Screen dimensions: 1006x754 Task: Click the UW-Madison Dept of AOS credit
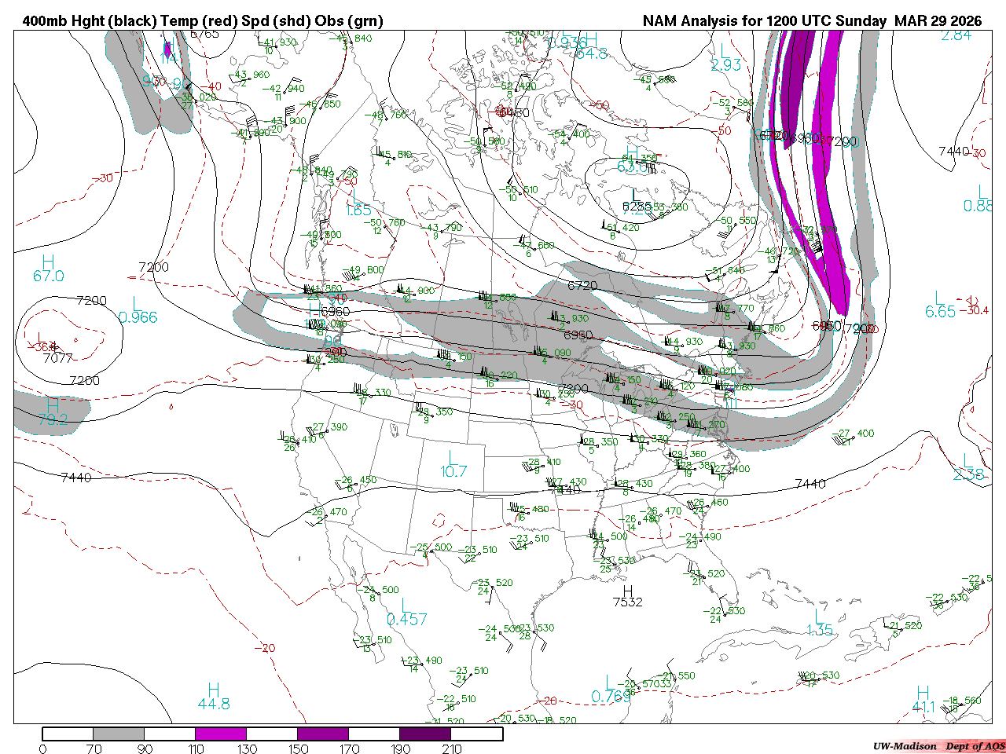click(938, 746)
